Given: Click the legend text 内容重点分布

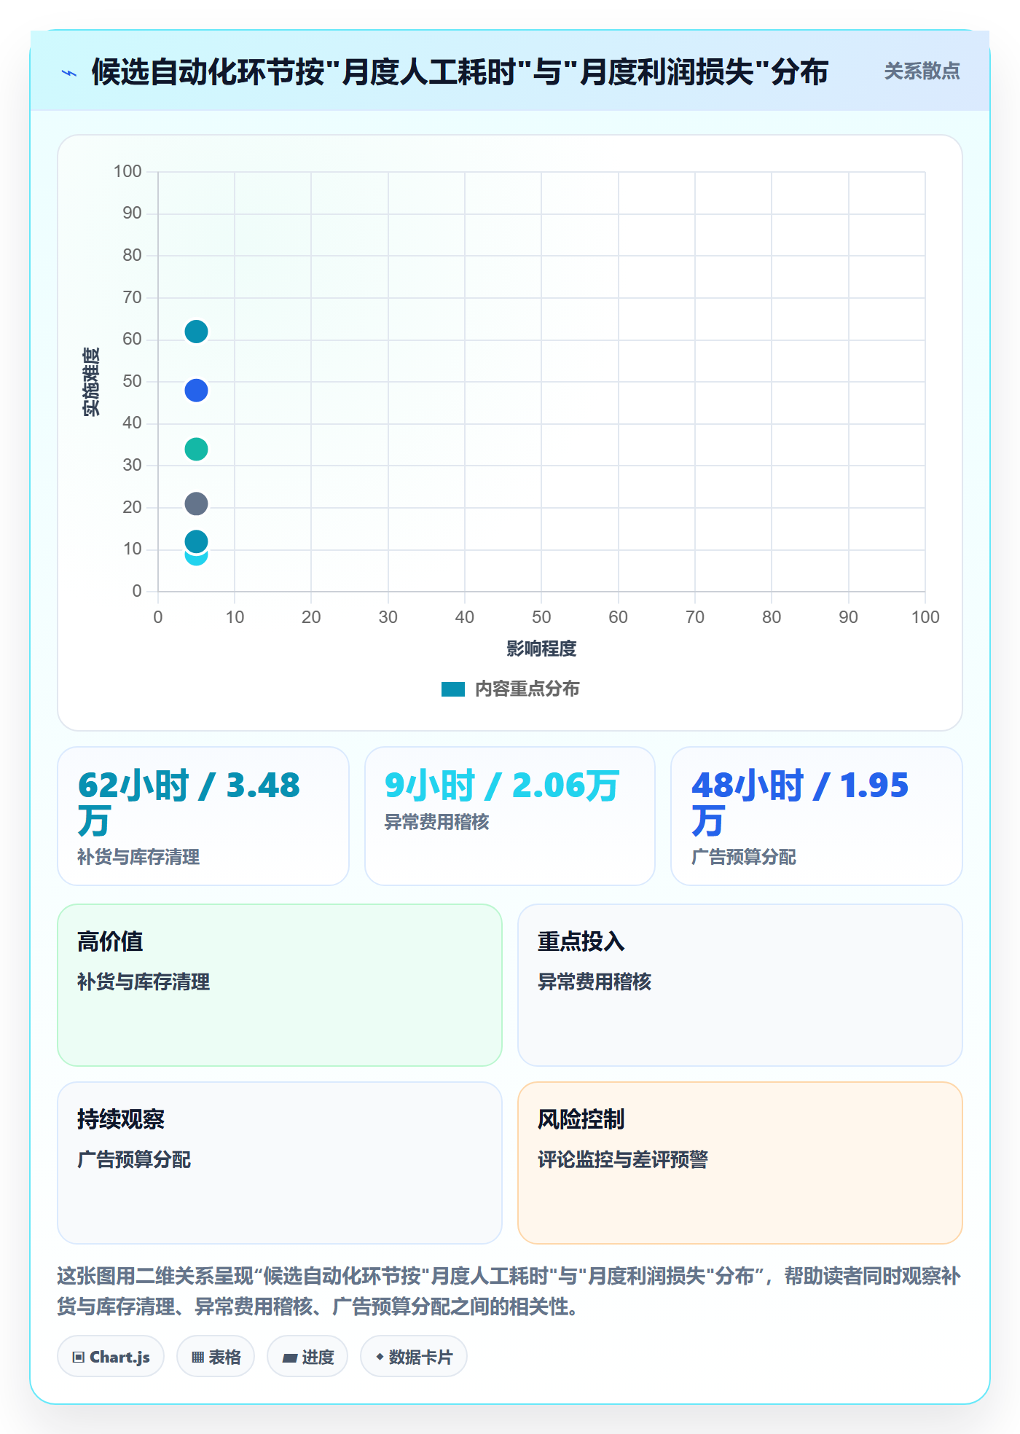Looking at the screenshot, I should 527,689.
